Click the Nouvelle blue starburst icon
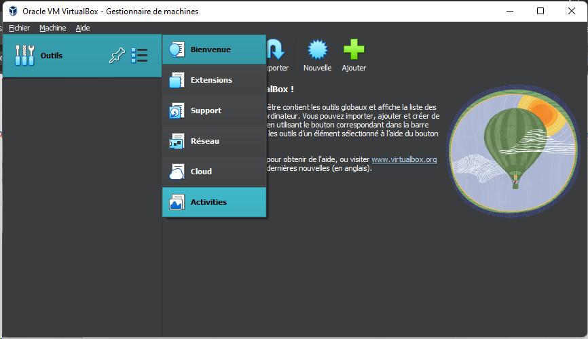 click(317, 49)
